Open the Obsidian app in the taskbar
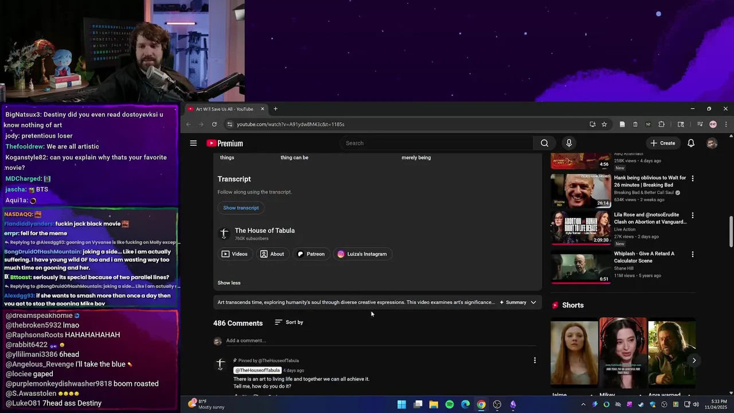The image size is (734, 413). 513,404
